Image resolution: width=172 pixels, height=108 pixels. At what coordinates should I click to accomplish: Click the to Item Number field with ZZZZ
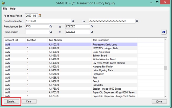tap(112, 21)
